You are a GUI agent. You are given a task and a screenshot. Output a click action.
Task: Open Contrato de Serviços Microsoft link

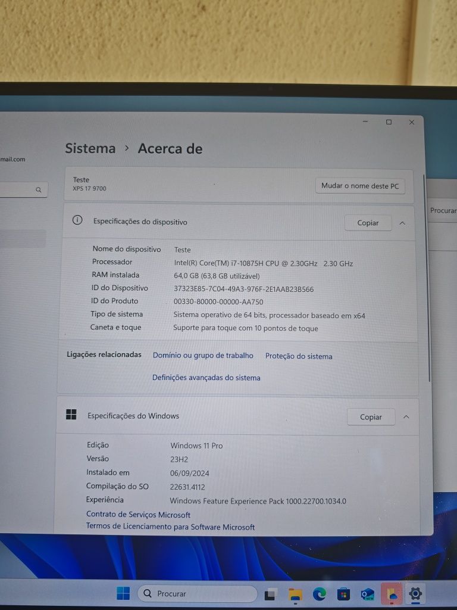click(138, 515)
